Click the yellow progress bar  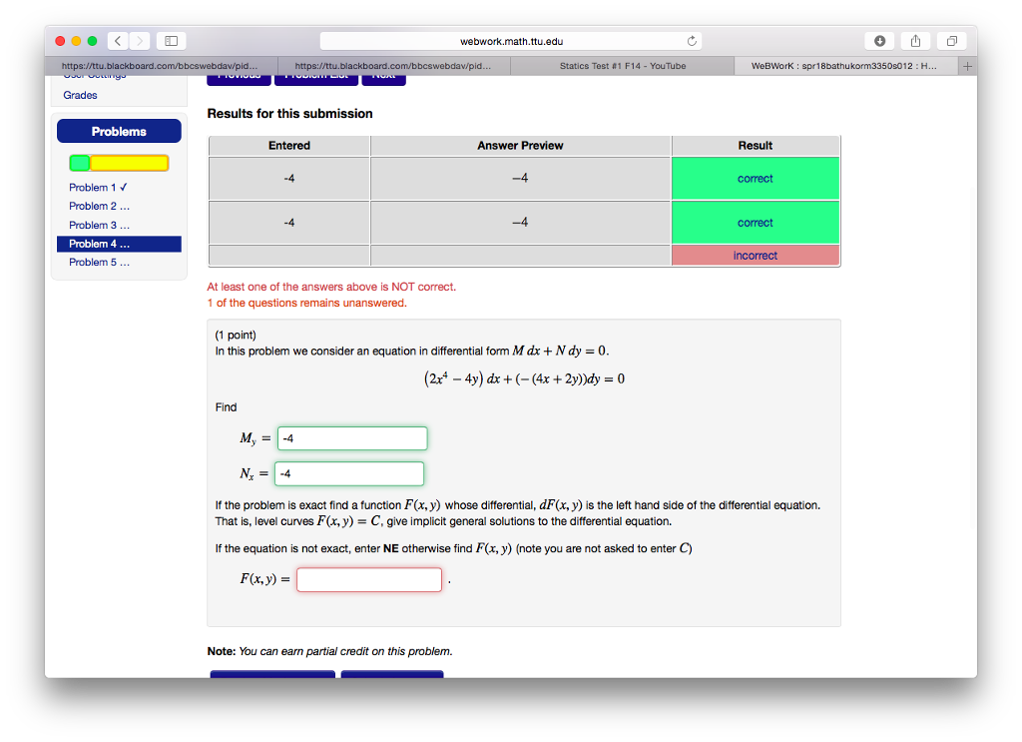[130, 163]
